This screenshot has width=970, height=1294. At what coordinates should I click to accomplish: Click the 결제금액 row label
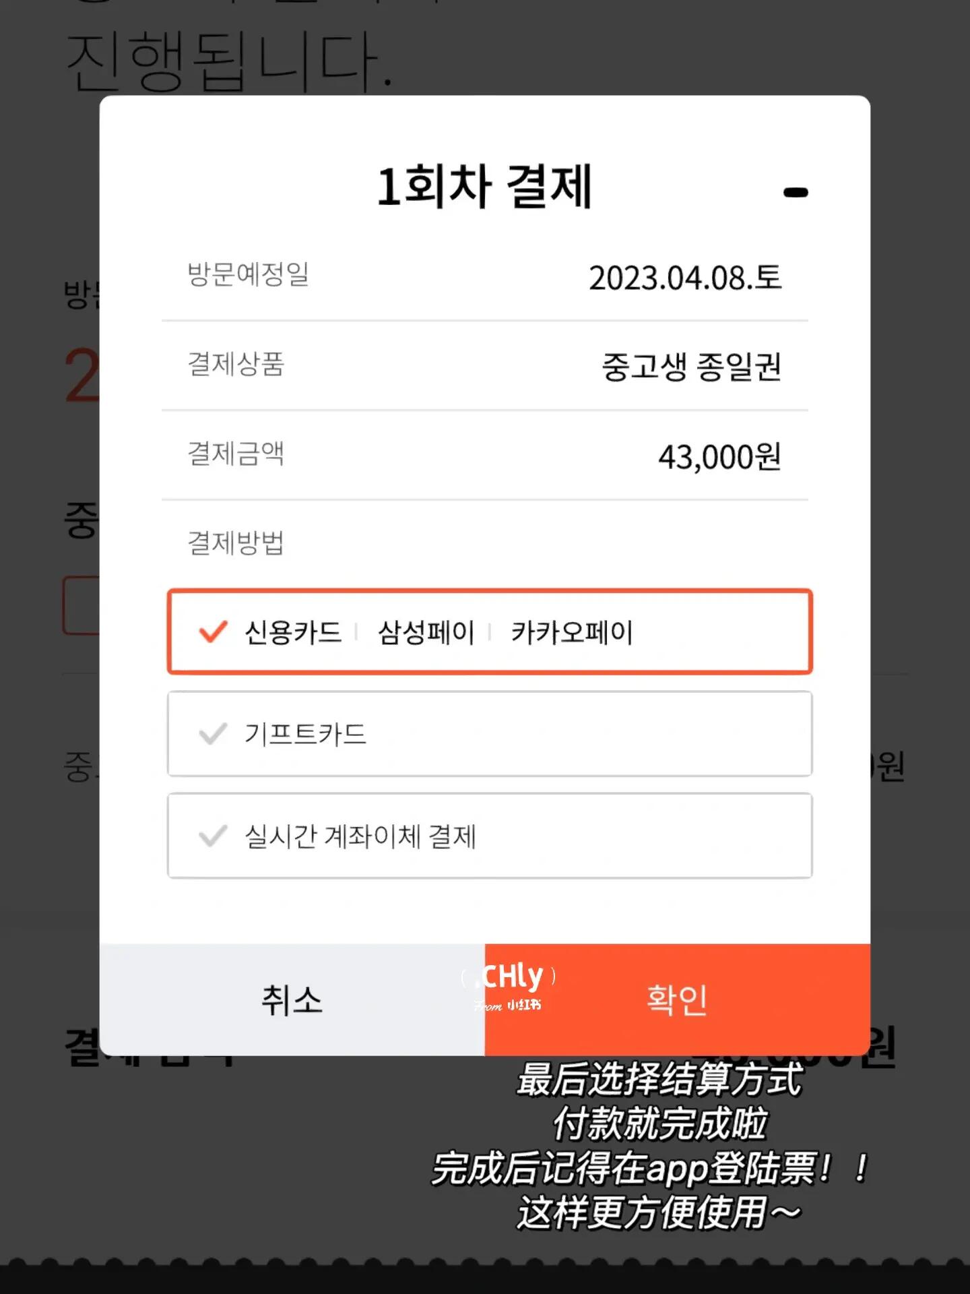coord(235,453)
